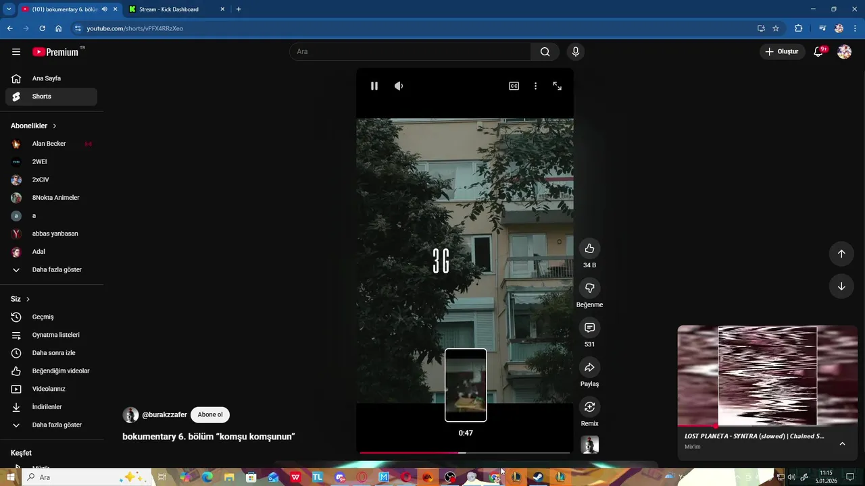Click the miniplayer video thumbnail
This screenshot has width=865, height=486.
point(767,375)
